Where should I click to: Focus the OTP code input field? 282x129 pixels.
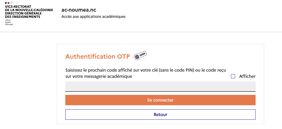coord(160,86)
